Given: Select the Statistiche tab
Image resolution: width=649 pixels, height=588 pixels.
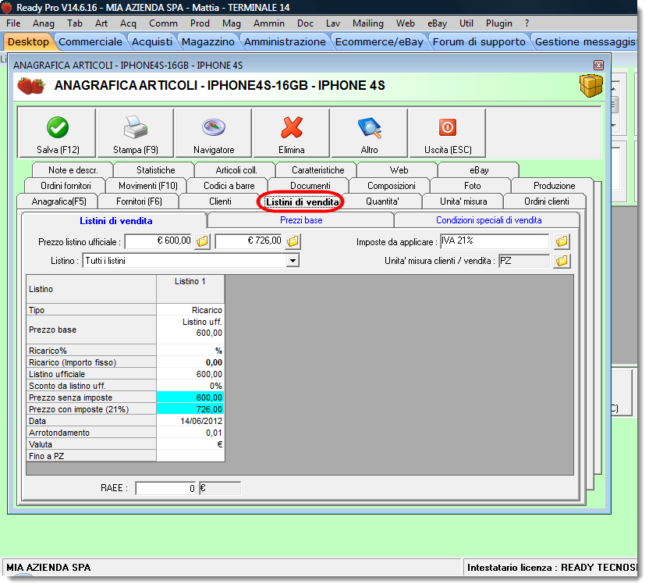Looking at the screenshot, I should pyautogui.click(x=156, y=170).
